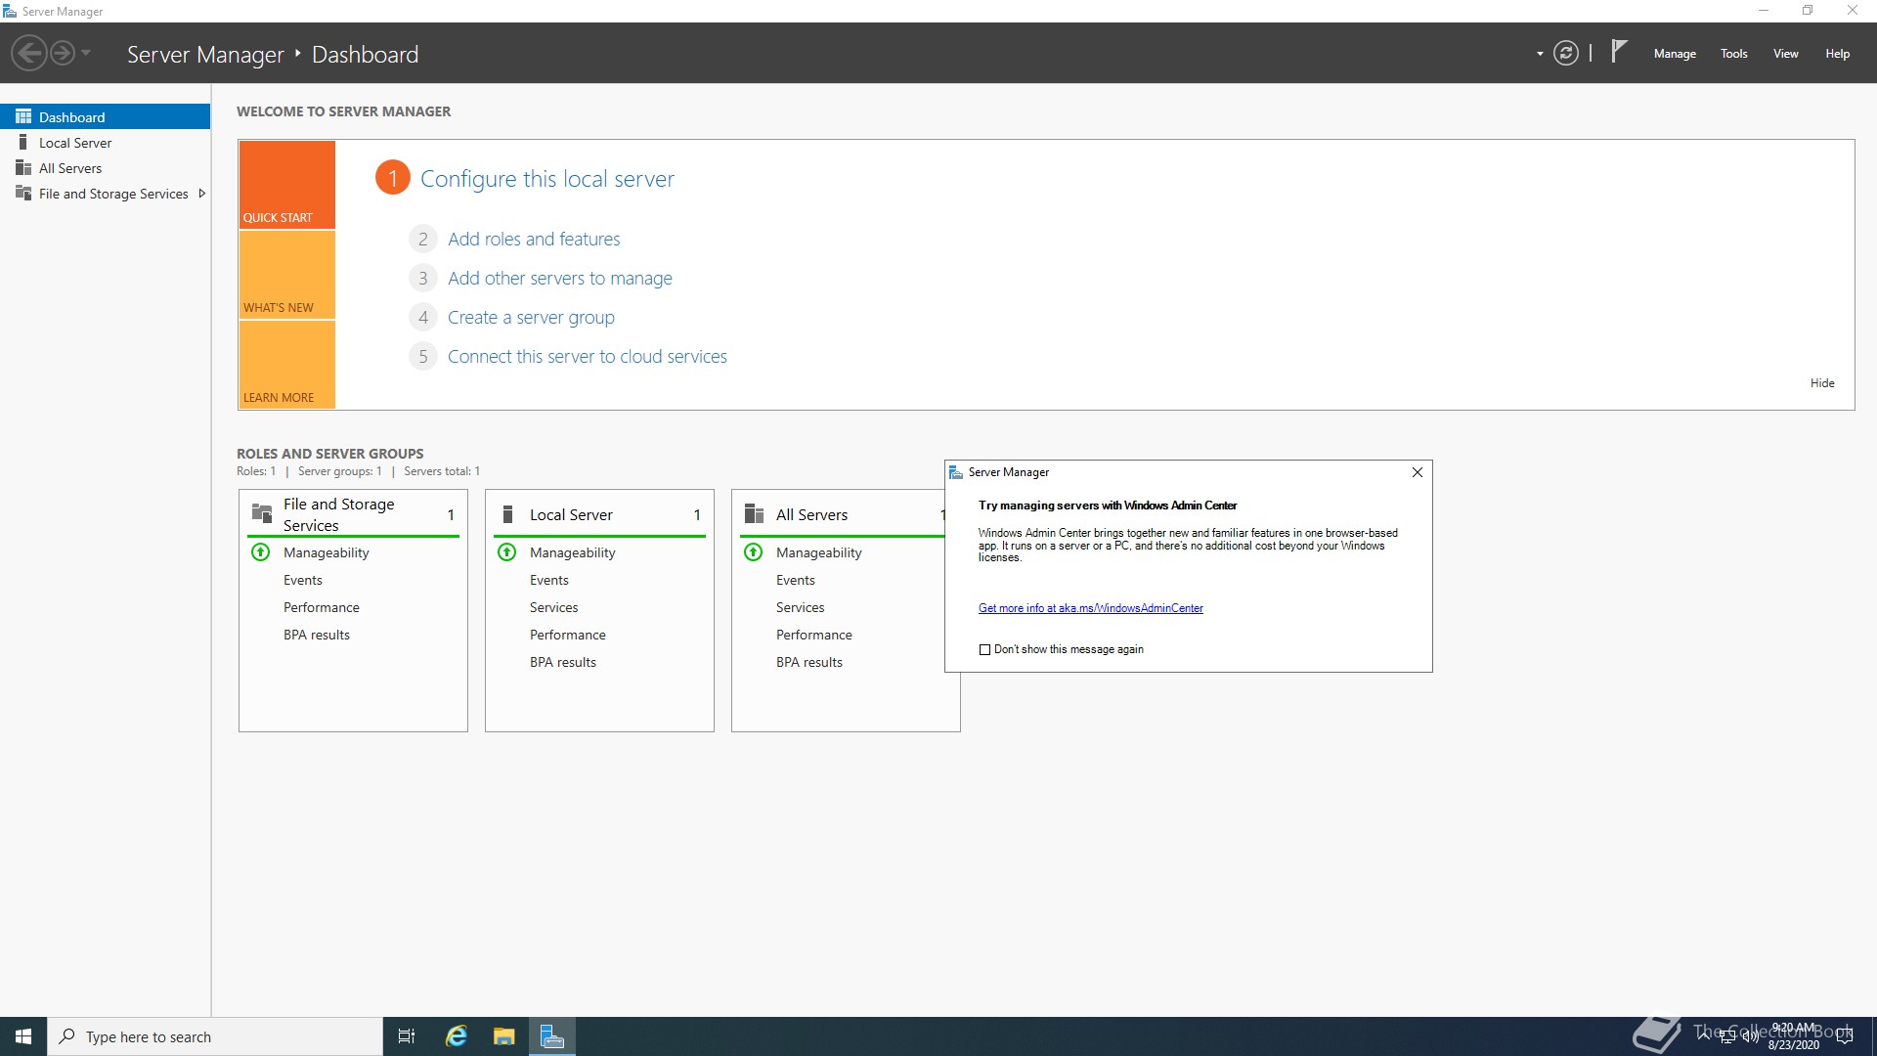
Task: Open Events in All Servers tile
Action: tap(795, 580)
